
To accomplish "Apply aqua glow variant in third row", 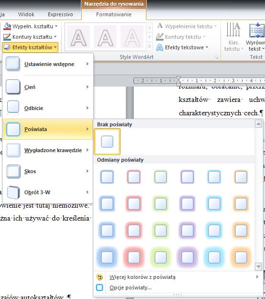I will [214, 231].
